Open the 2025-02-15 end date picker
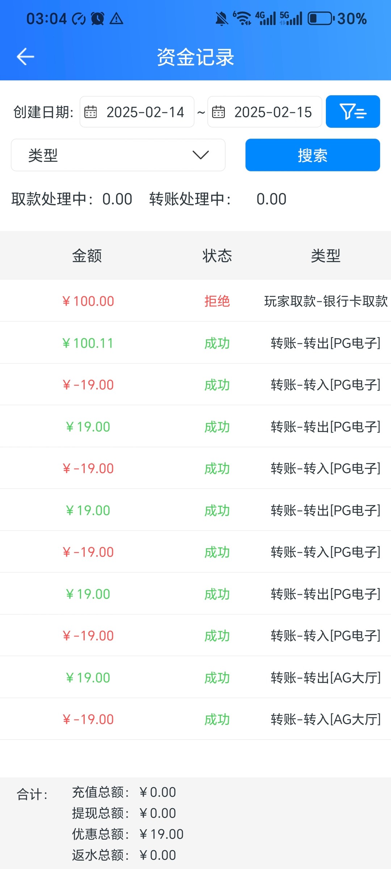The width and height of the screenshot is (391, 869). pyautogui.click(x=273, y=112)
